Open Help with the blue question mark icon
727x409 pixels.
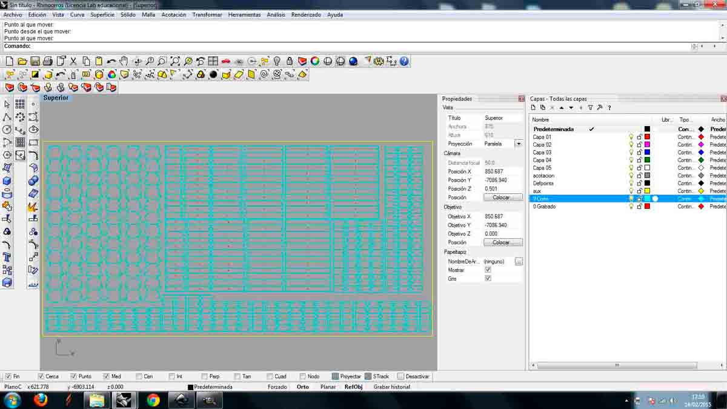pyautogui.click(x=404, y=61)
